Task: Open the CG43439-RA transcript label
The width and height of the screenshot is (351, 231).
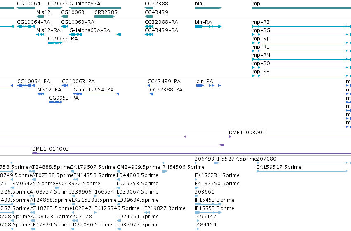Action: (x=161, y=30)
